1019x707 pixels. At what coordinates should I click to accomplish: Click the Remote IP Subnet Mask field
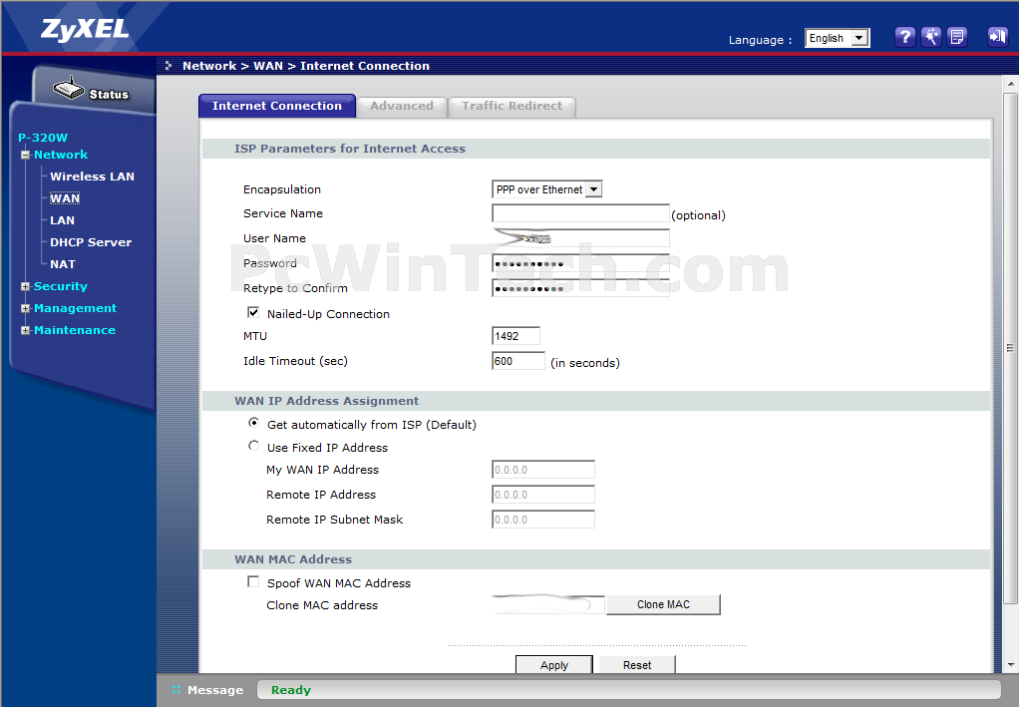tap(543, 520)
